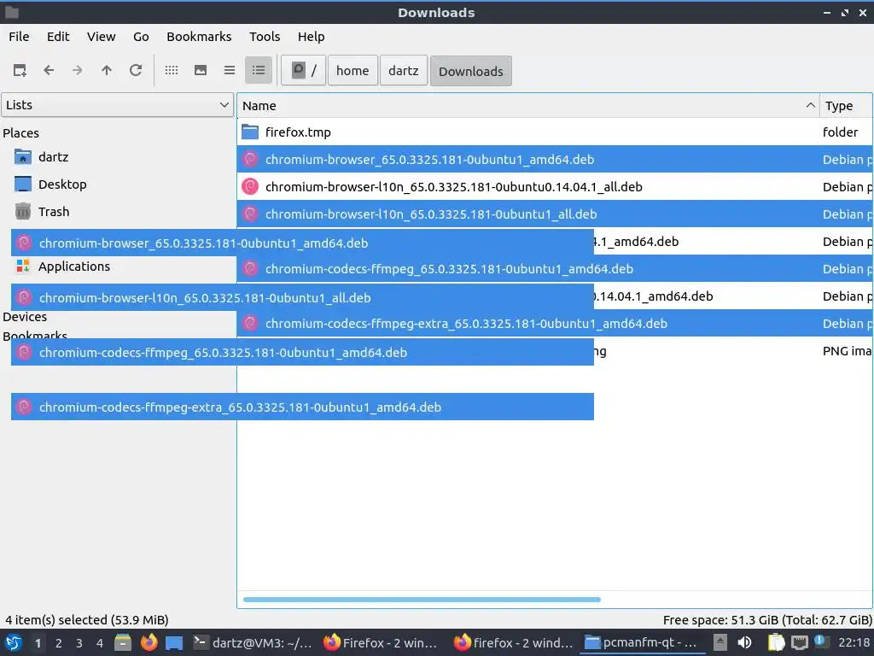Click the 22:18 clock
Screen dimensions: 874x656
pos(854,642)
